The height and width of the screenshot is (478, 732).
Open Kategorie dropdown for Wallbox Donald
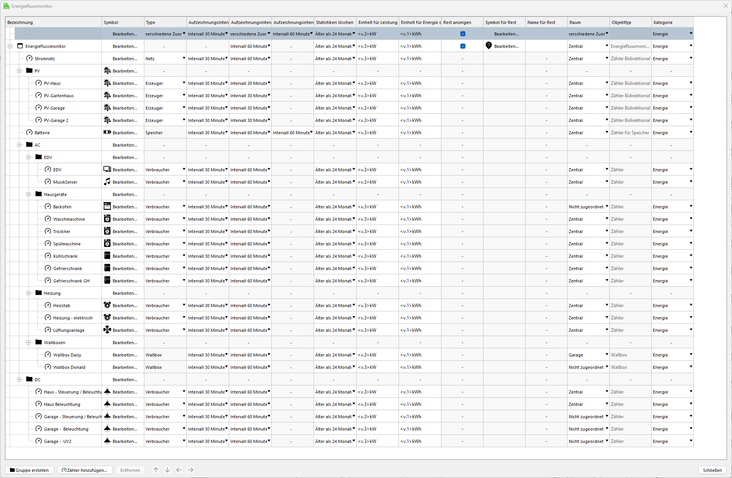pos(691,367)
